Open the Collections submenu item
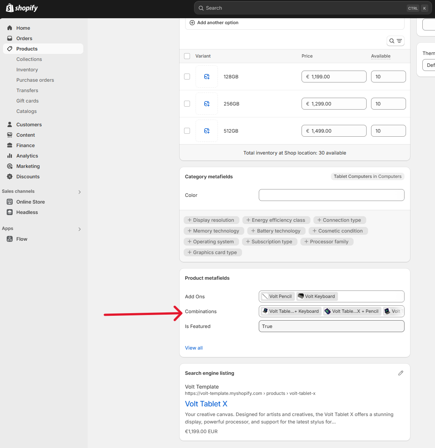 tap(29, 59)
